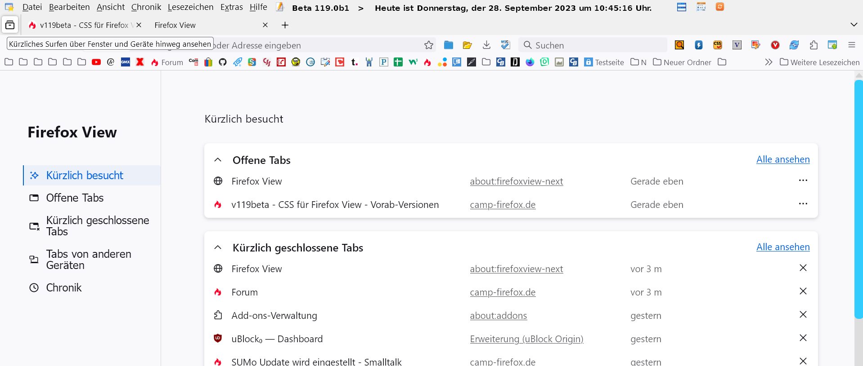Open the about:addons link

click(498, 316)
